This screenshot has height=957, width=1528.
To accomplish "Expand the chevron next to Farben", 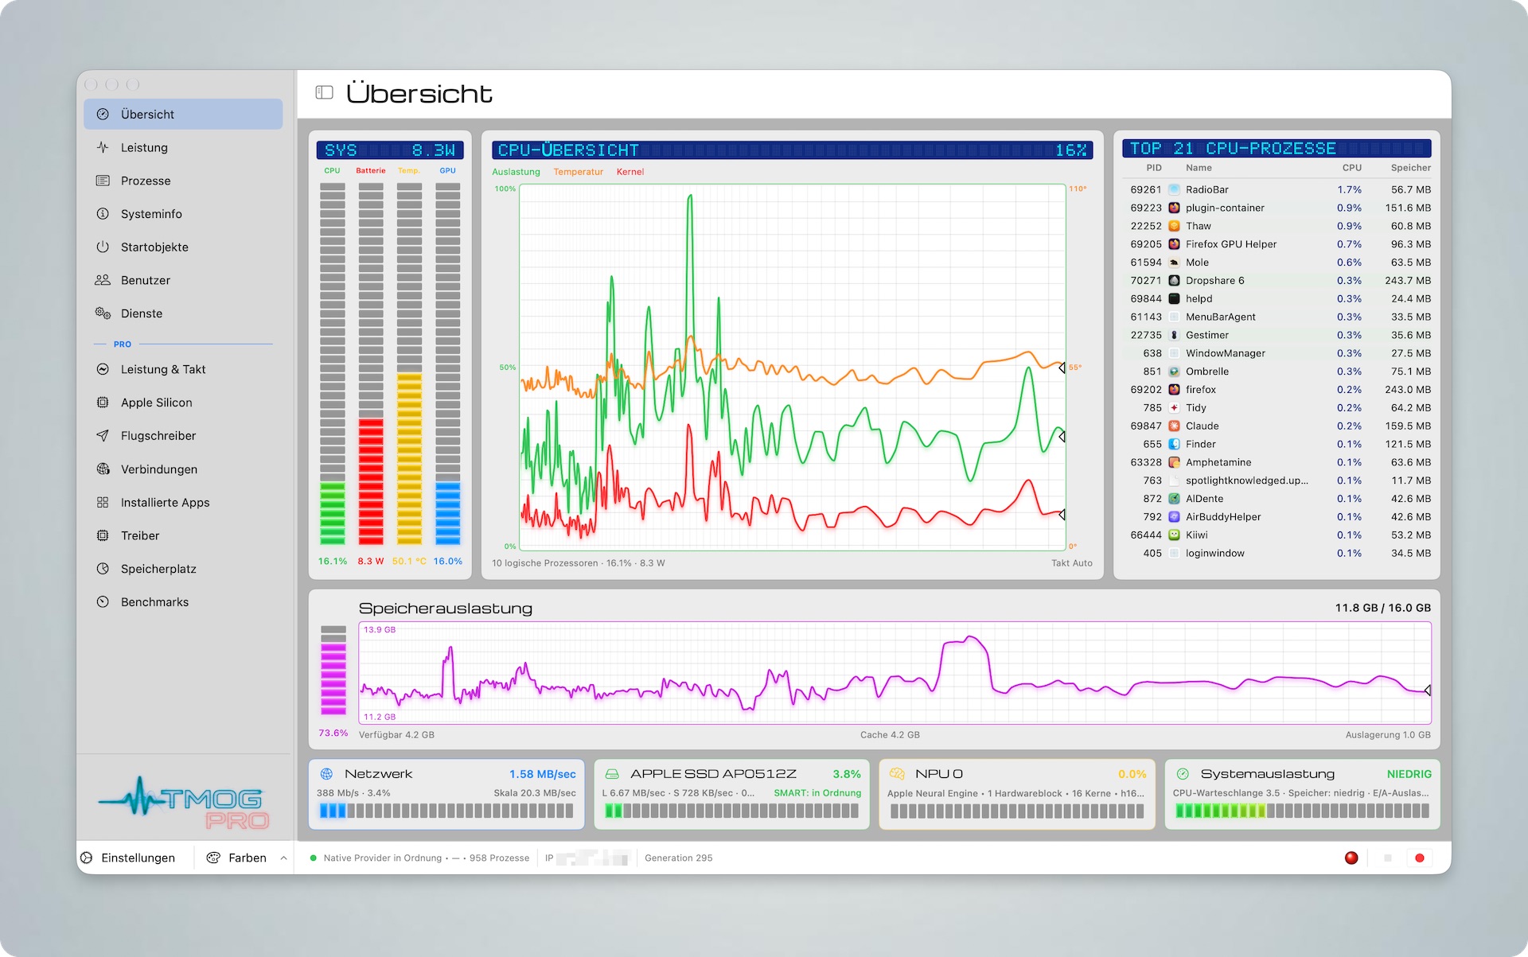I will pyautogui.click(x=283, y=858).
